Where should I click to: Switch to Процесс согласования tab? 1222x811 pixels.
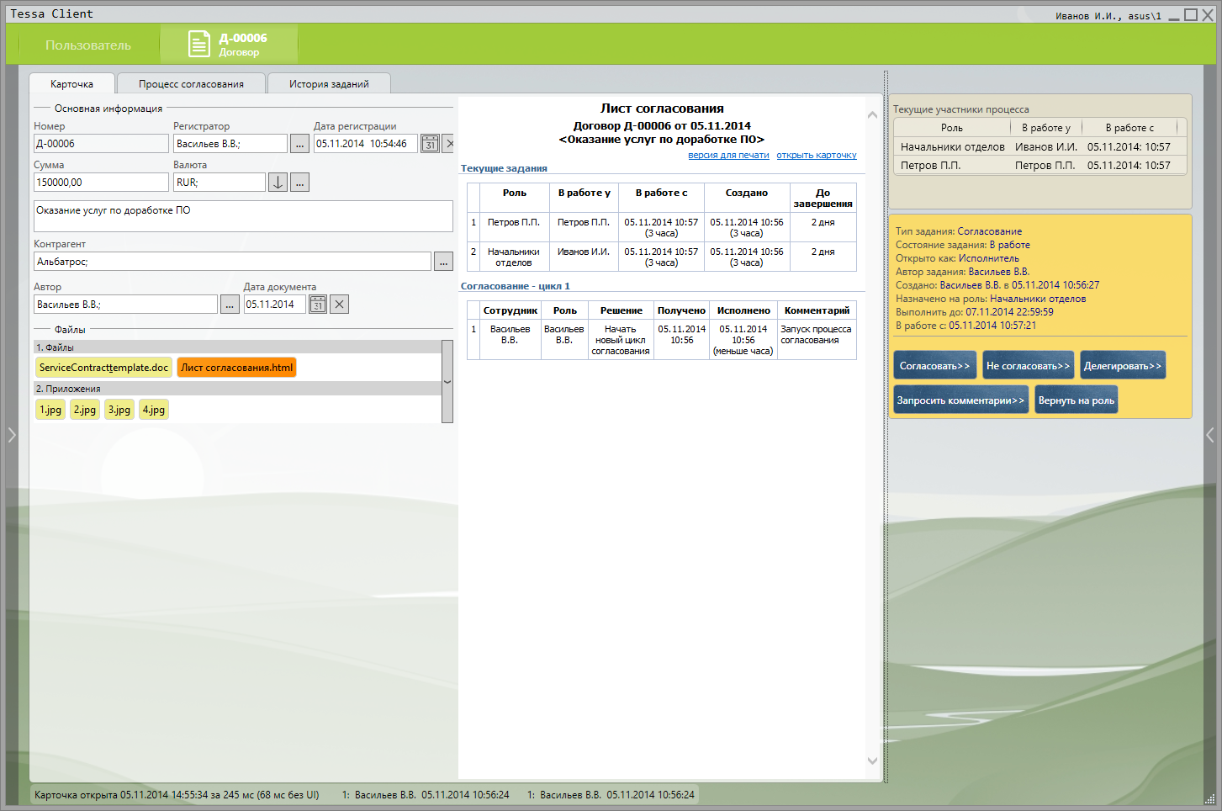click(x=191, y=84)
